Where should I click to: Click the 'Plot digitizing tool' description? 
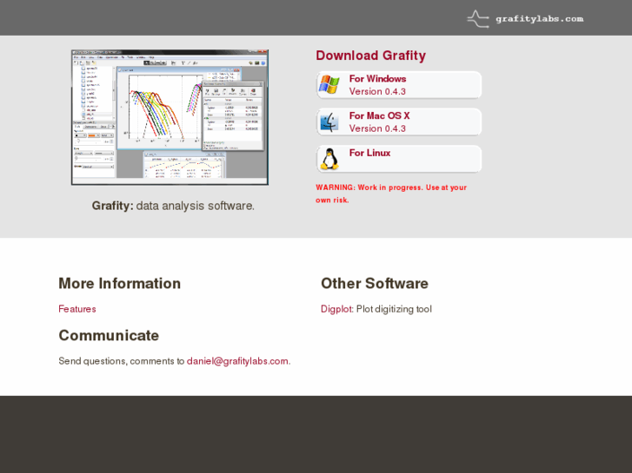click(x=394, y=309)
